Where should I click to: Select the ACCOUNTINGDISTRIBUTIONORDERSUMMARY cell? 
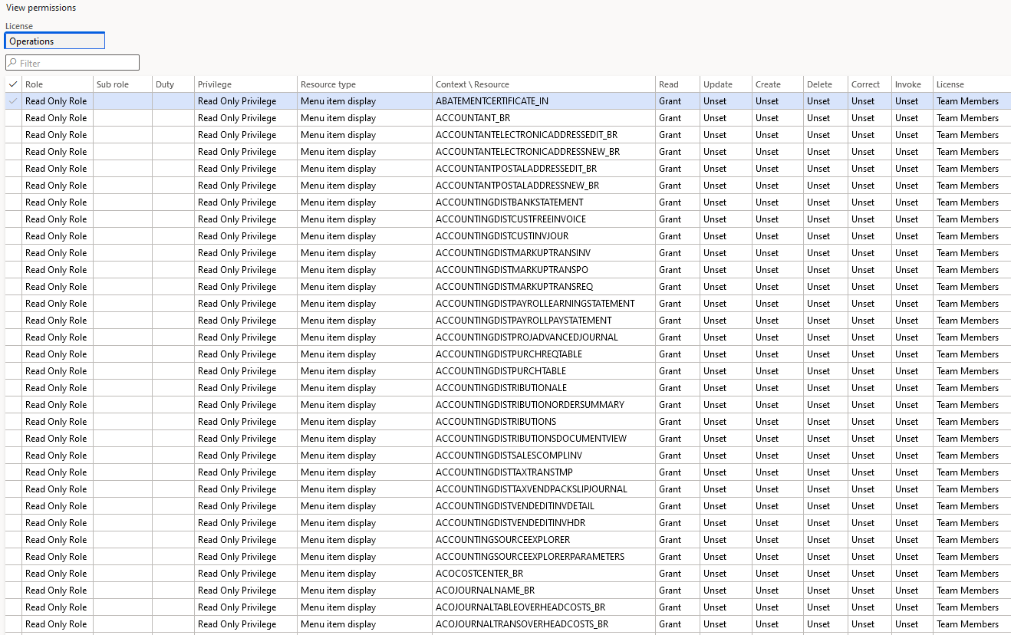pyautogui.click(x=544, y=405)
